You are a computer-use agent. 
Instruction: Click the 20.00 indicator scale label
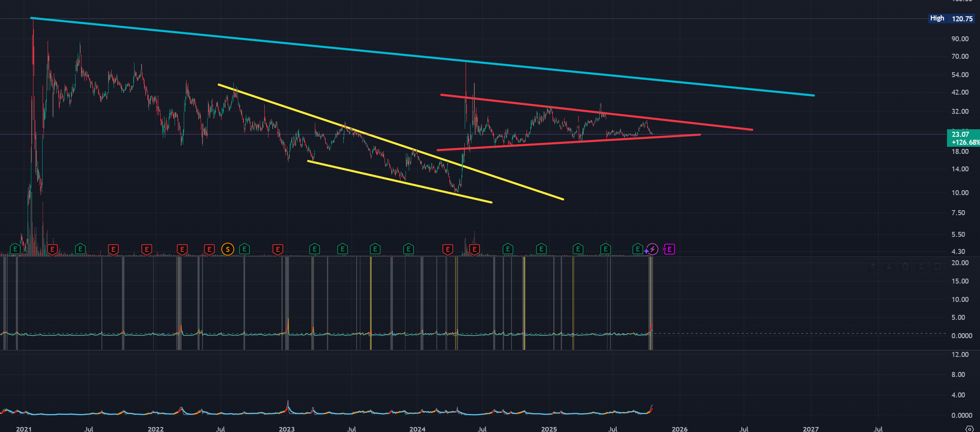(960, 263)
